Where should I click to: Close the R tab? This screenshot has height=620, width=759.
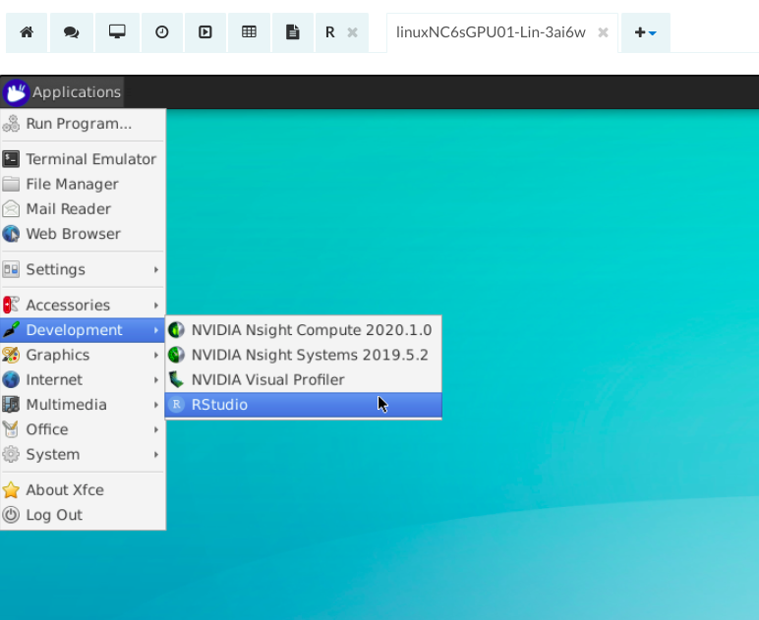click(x=352, y=32)
